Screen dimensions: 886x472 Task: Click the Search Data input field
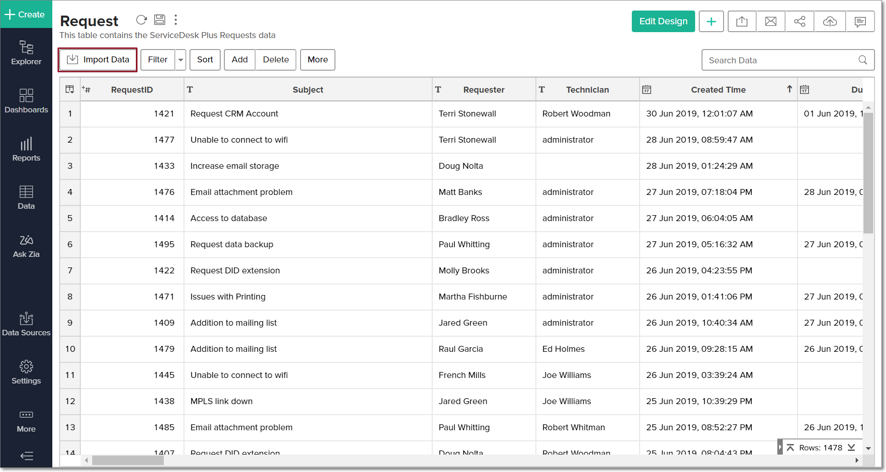coord(780,60)
